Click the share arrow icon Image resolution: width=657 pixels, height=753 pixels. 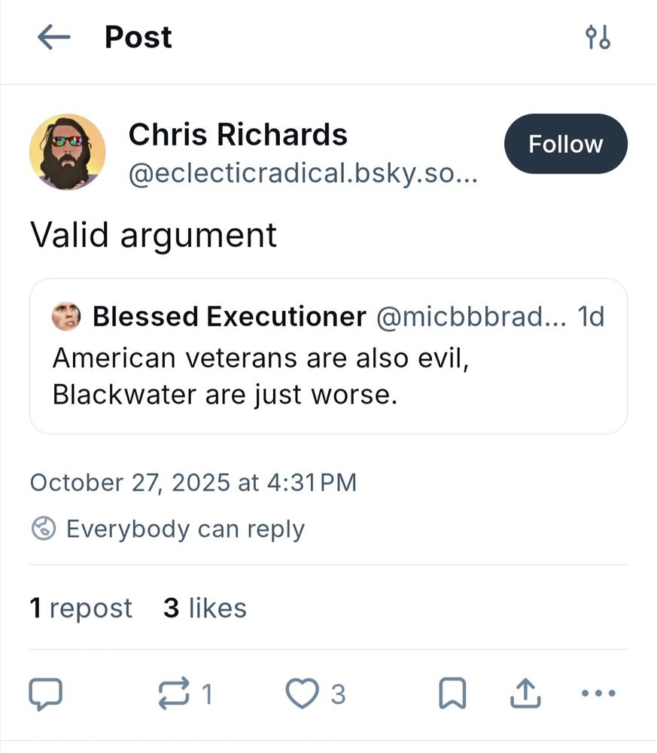click(525, 691)
